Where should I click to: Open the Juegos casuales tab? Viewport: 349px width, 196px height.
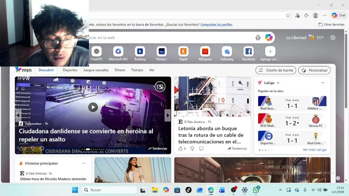(96, 70)
